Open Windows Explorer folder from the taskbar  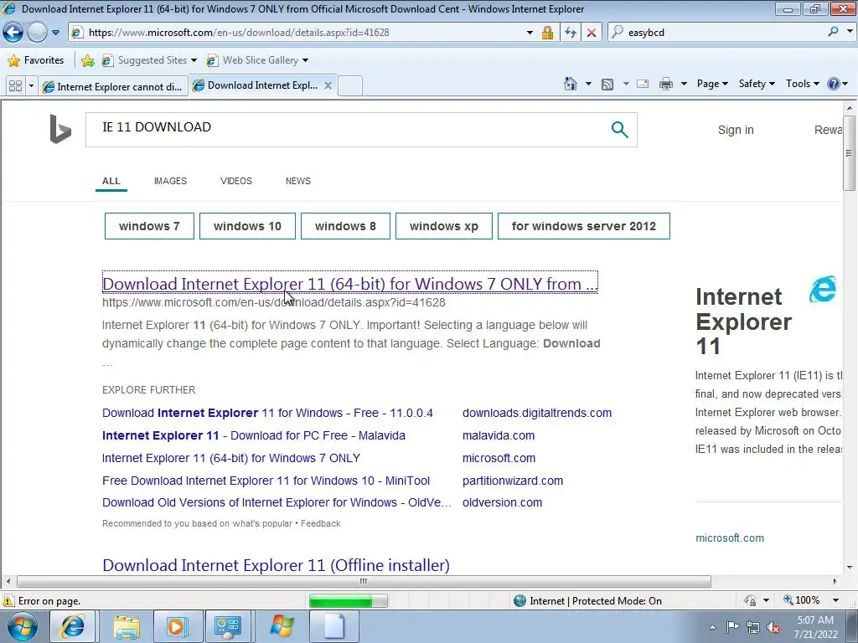click(x=127, y=626)
